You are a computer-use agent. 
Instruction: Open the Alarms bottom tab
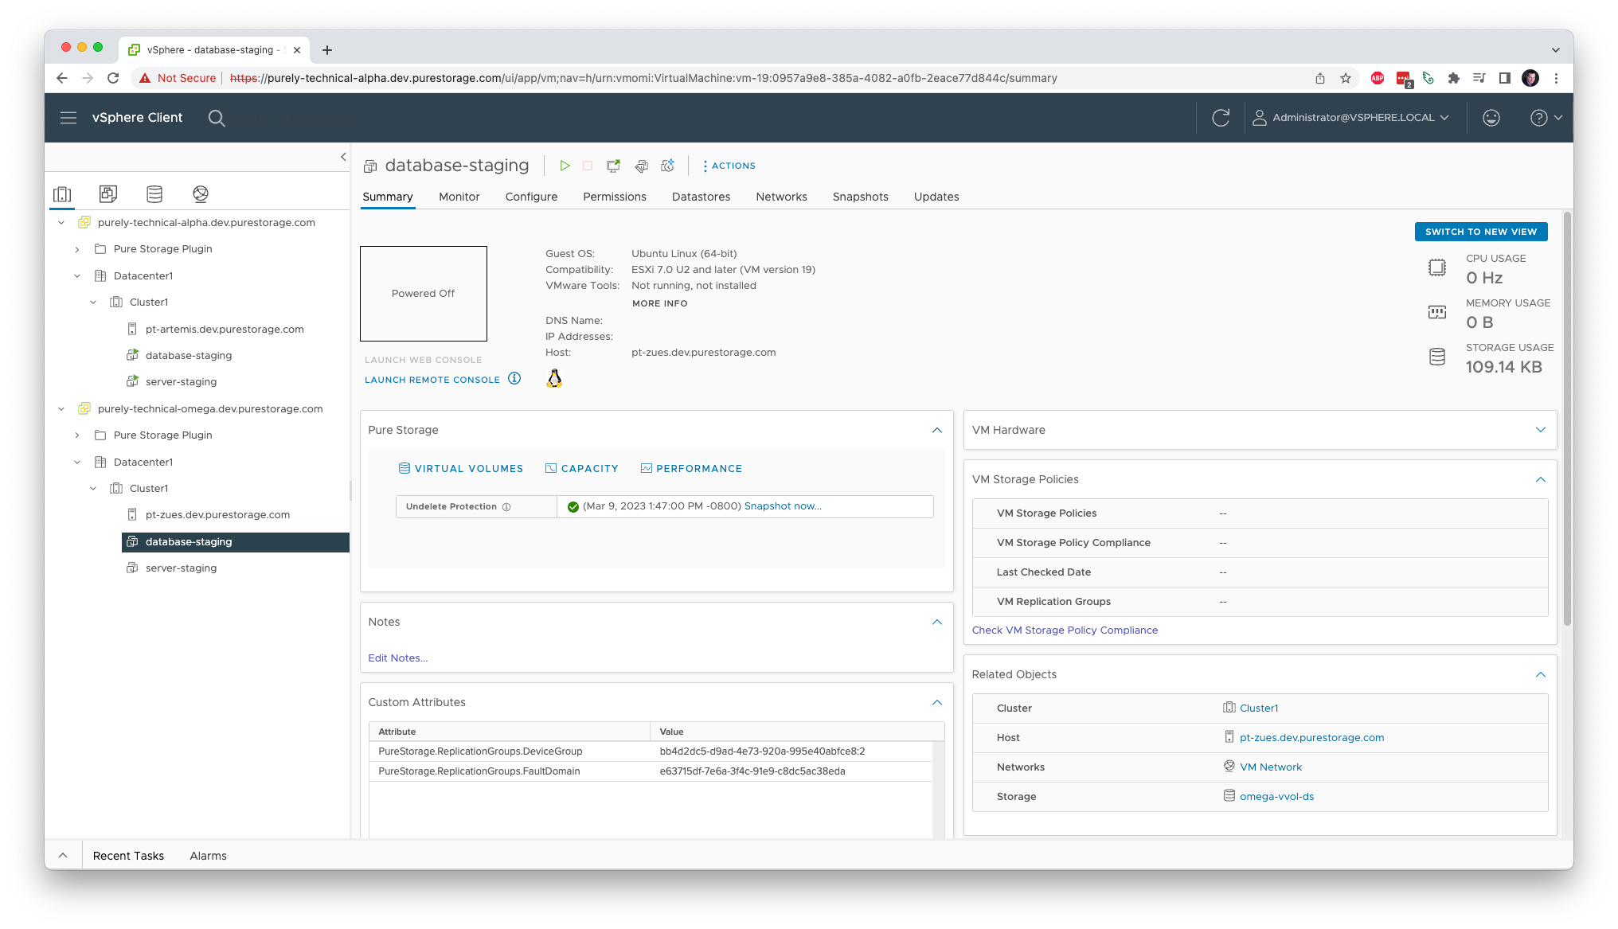coord(208,856)
